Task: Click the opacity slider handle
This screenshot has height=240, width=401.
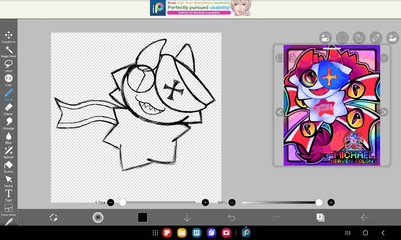Action: [319, 203]
